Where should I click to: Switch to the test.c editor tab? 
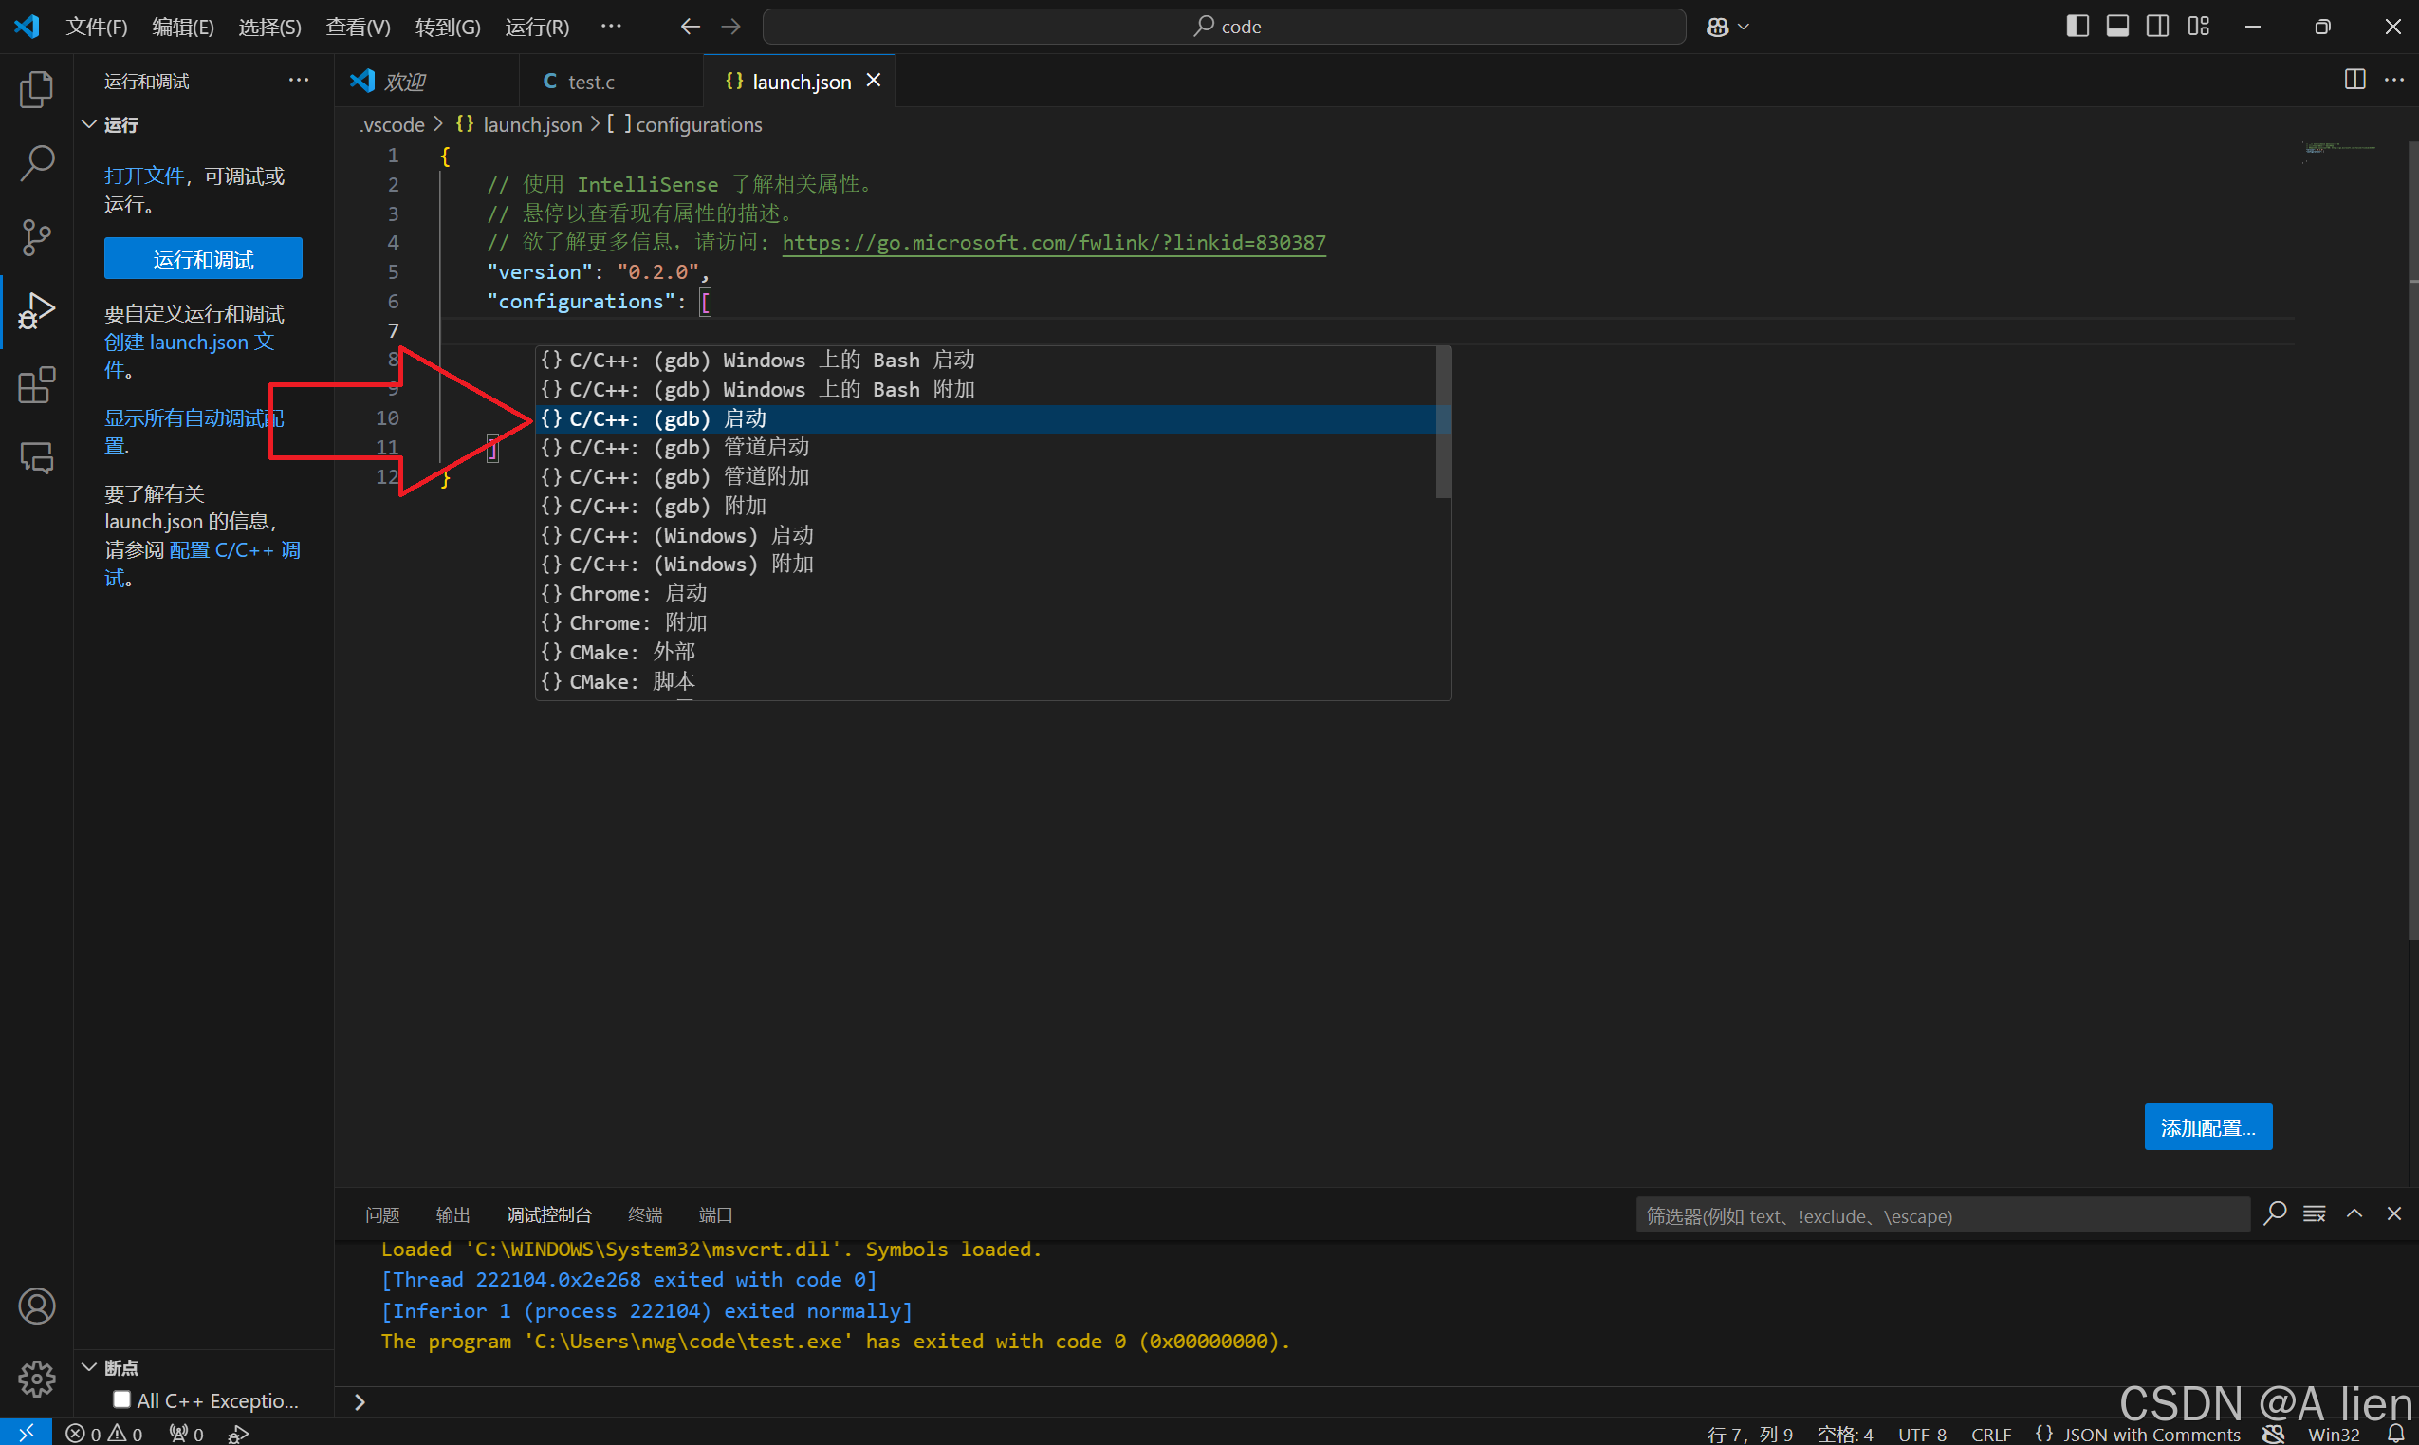pyautogui.click(x=591, y=82)
